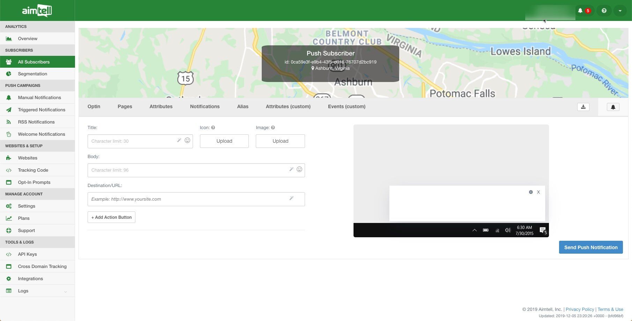Open emoji picker for Body field
The height and width of the screenshot is (321, 632).
299,169
